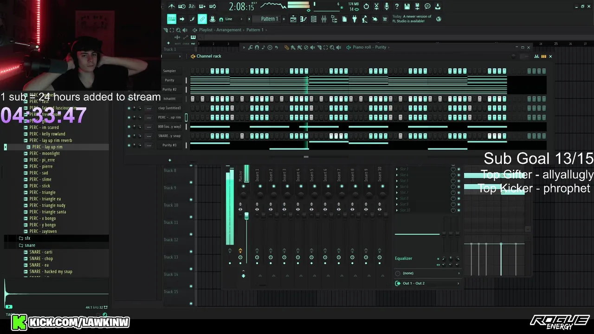Open the Channel rack view icon

click(314, 19)
